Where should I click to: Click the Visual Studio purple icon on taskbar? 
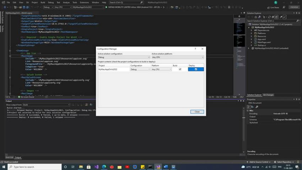[96, 167]
